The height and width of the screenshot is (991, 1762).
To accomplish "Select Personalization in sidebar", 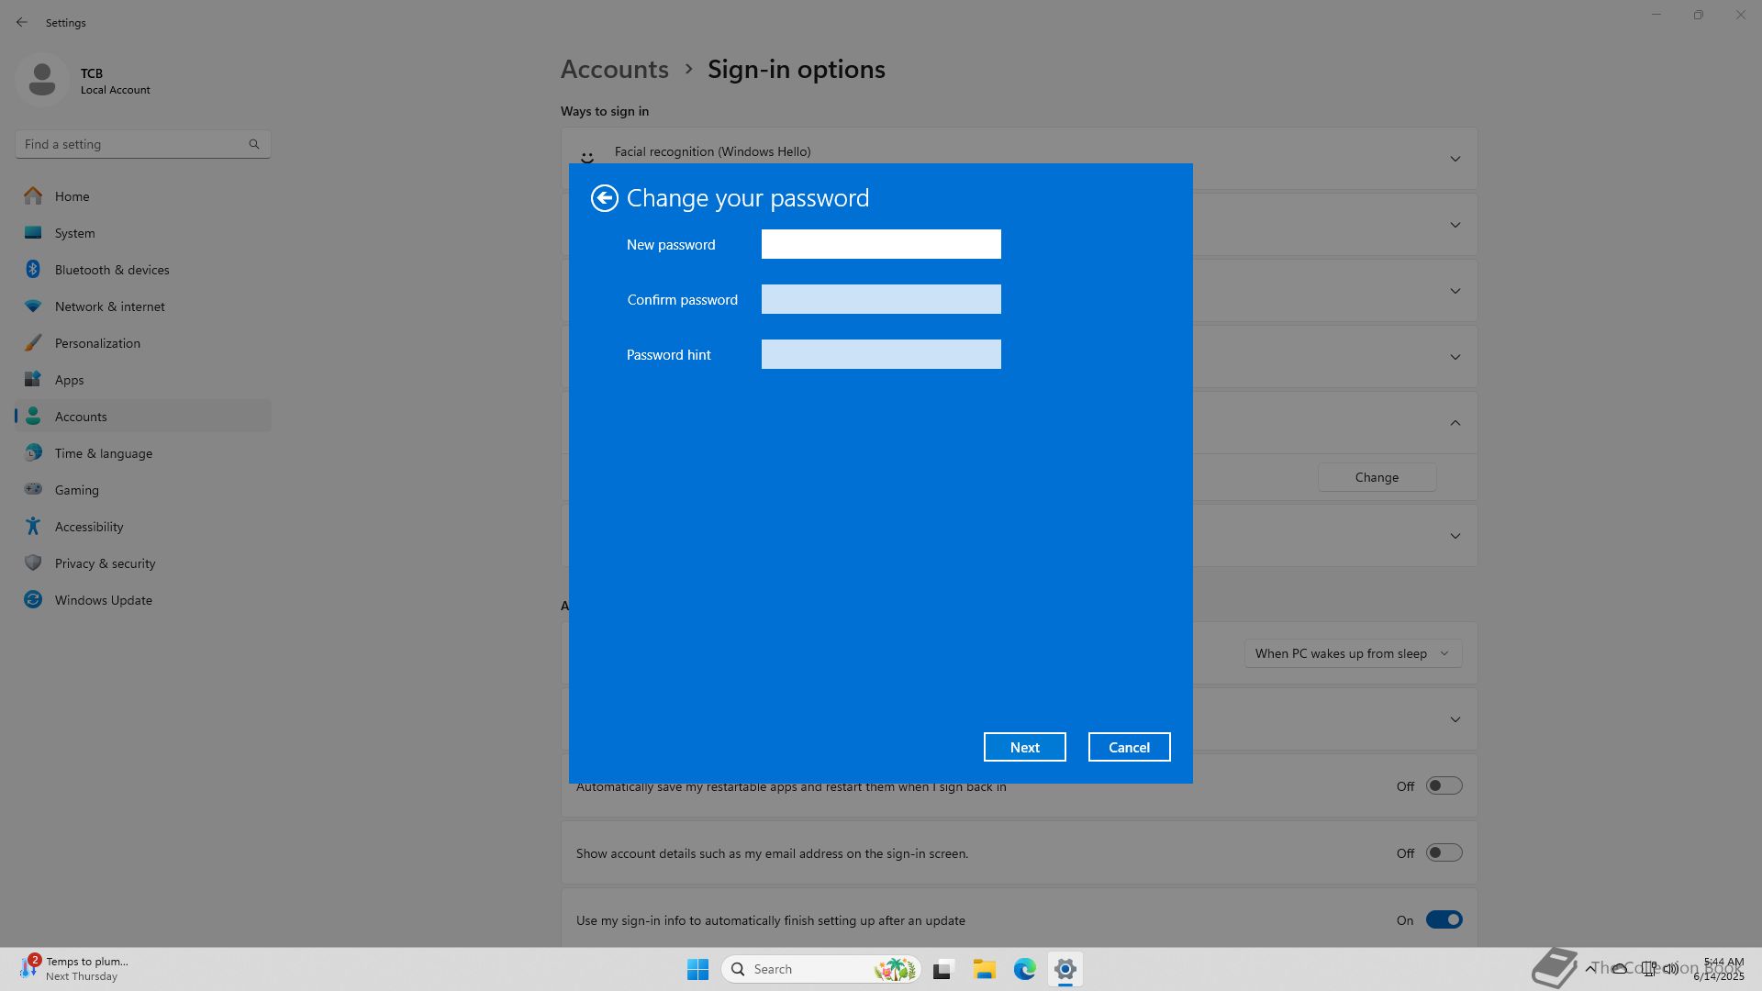I will [x=97, y=343].
